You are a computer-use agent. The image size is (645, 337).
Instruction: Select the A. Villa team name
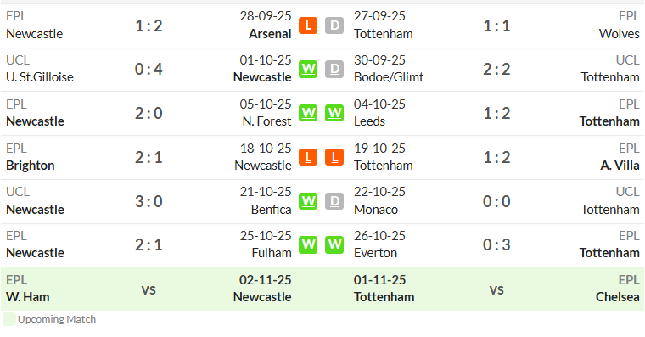[x=620, y=166]
